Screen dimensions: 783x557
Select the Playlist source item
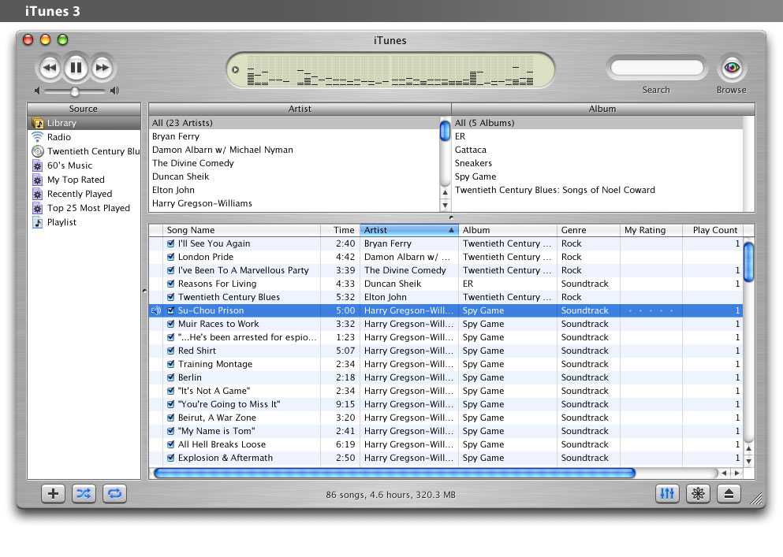[84, 222]
